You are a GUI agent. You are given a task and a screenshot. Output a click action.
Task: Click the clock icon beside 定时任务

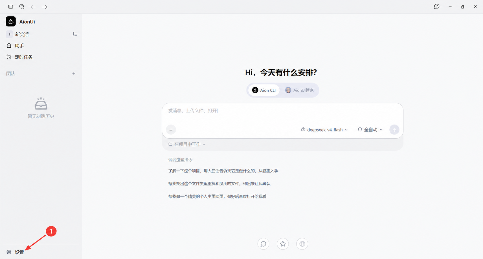[x=9, y=57]
